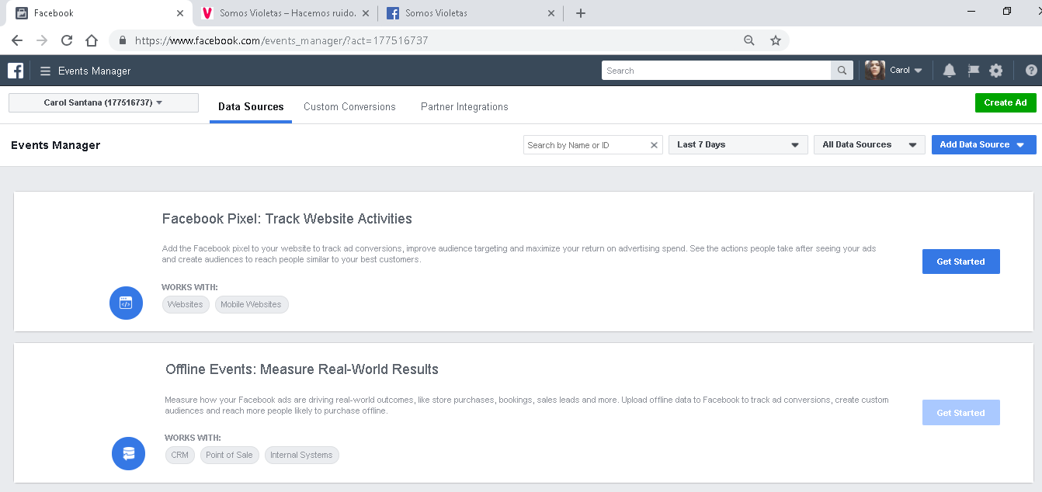This screenshot has height=492, width=1042.
Task: Go to browser home page
Action: 92,40
